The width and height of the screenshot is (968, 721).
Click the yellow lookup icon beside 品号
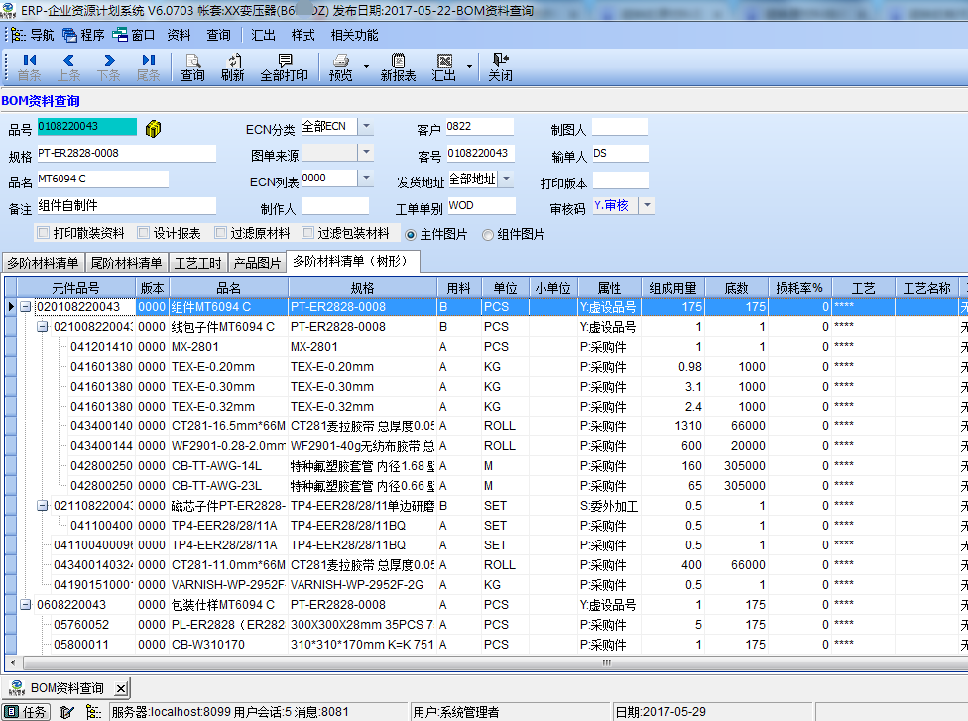[x=153, y=128]
